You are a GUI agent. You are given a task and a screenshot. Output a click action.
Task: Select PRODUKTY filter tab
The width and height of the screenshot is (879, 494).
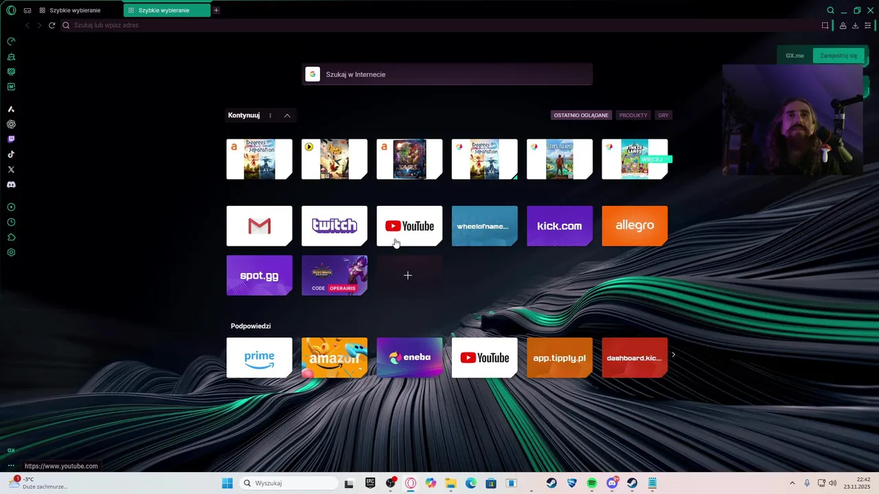tap(633, 115)
